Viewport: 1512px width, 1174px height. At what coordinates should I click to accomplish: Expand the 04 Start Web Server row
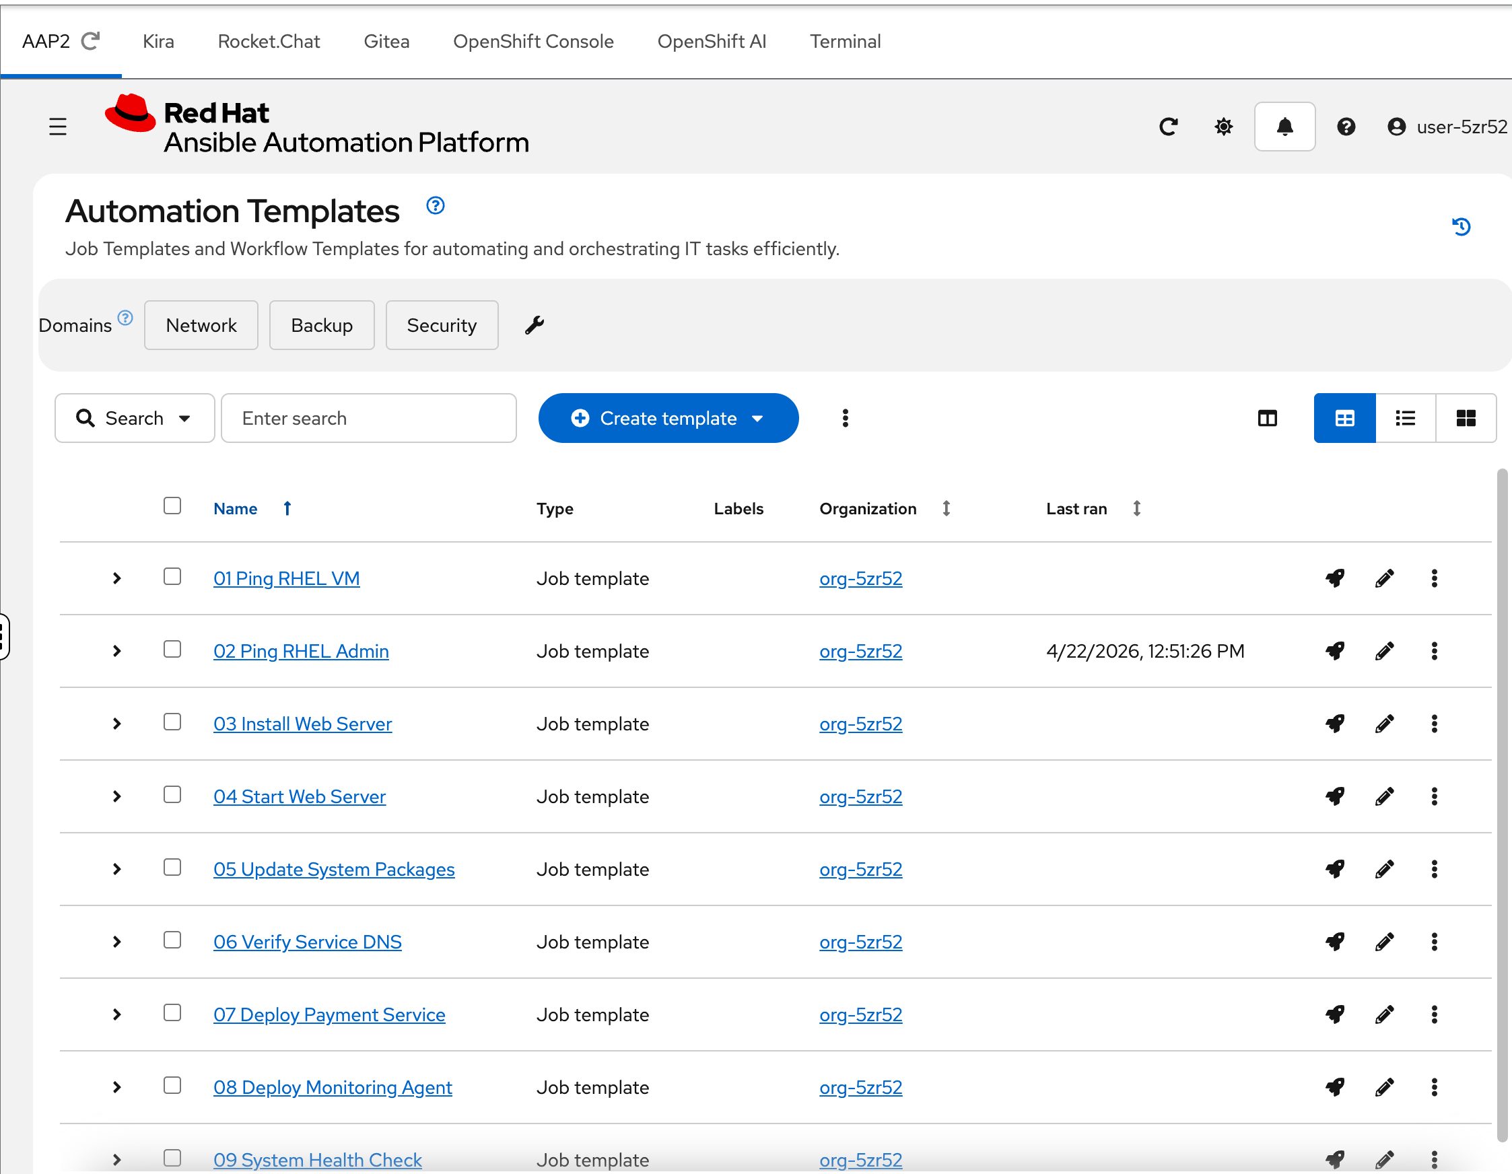tap(116, 796)
